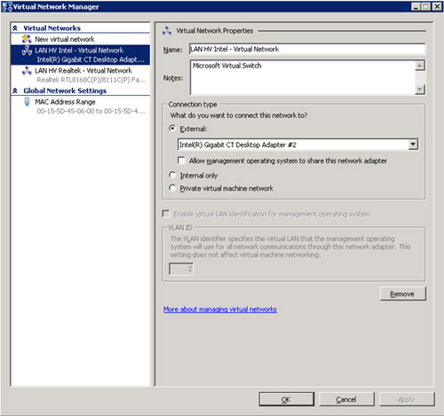The width and height of the screenshot is (444, 416).
Task: Click the MAC Address Range icon
Action: point(27,102)
